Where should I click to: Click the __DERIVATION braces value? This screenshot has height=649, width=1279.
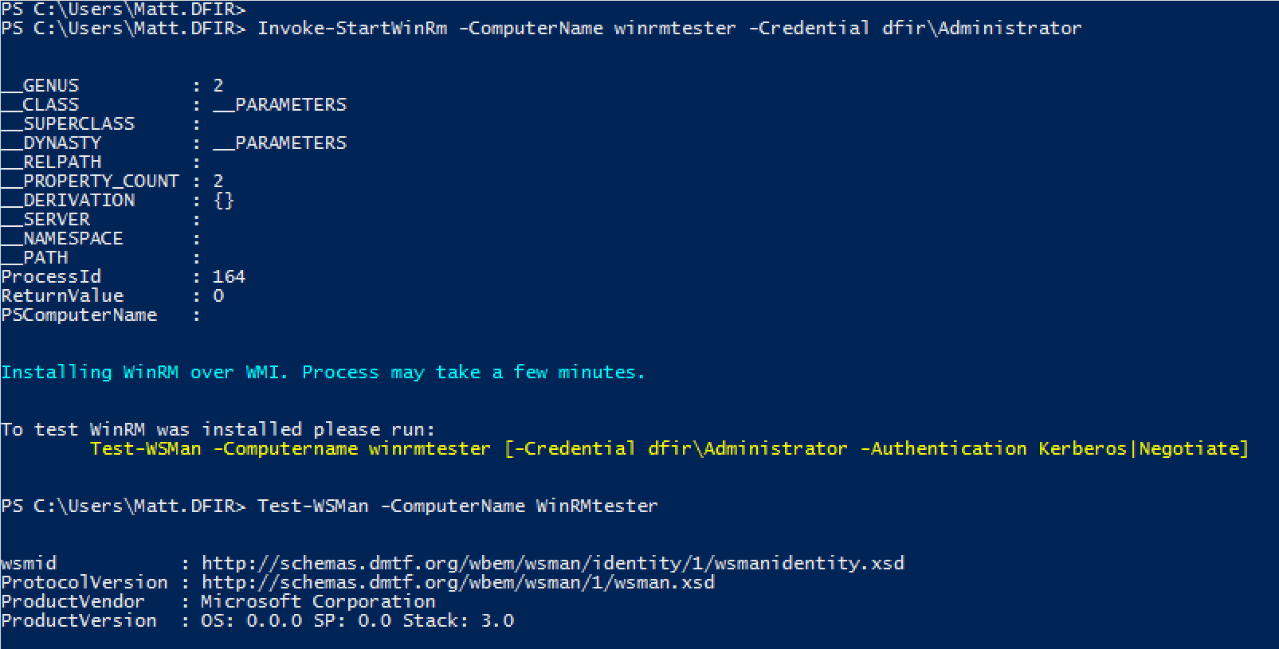pyautogui.click(x=224, y=201)
